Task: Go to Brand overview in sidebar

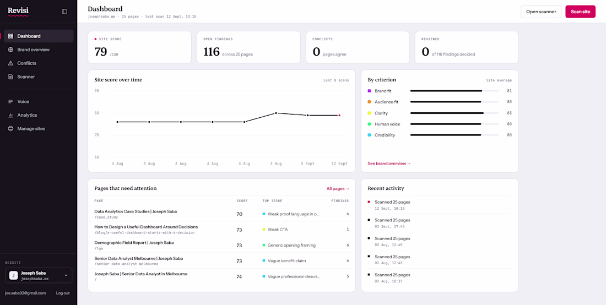Action: coord(39,50)
